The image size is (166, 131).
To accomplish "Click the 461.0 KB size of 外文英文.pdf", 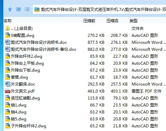I will [96, 91].
